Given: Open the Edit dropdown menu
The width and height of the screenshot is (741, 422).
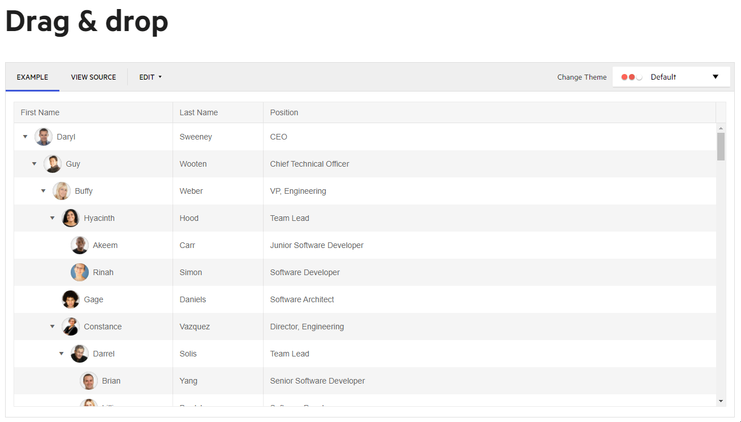Looking at the screenshot, I should (150, 77).
